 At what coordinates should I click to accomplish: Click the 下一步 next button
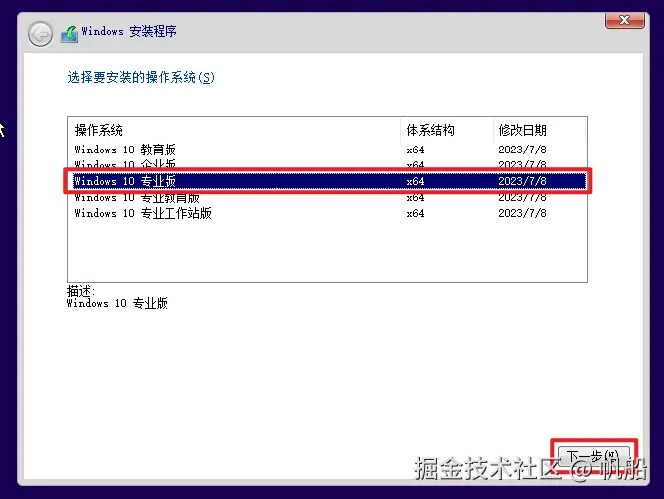tap(594, 457)
